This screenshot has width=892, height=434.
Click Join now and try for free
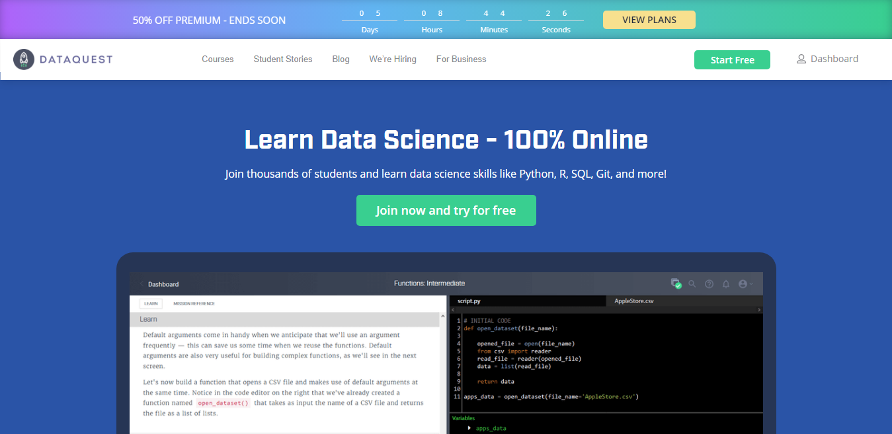[x=446, y=211]
